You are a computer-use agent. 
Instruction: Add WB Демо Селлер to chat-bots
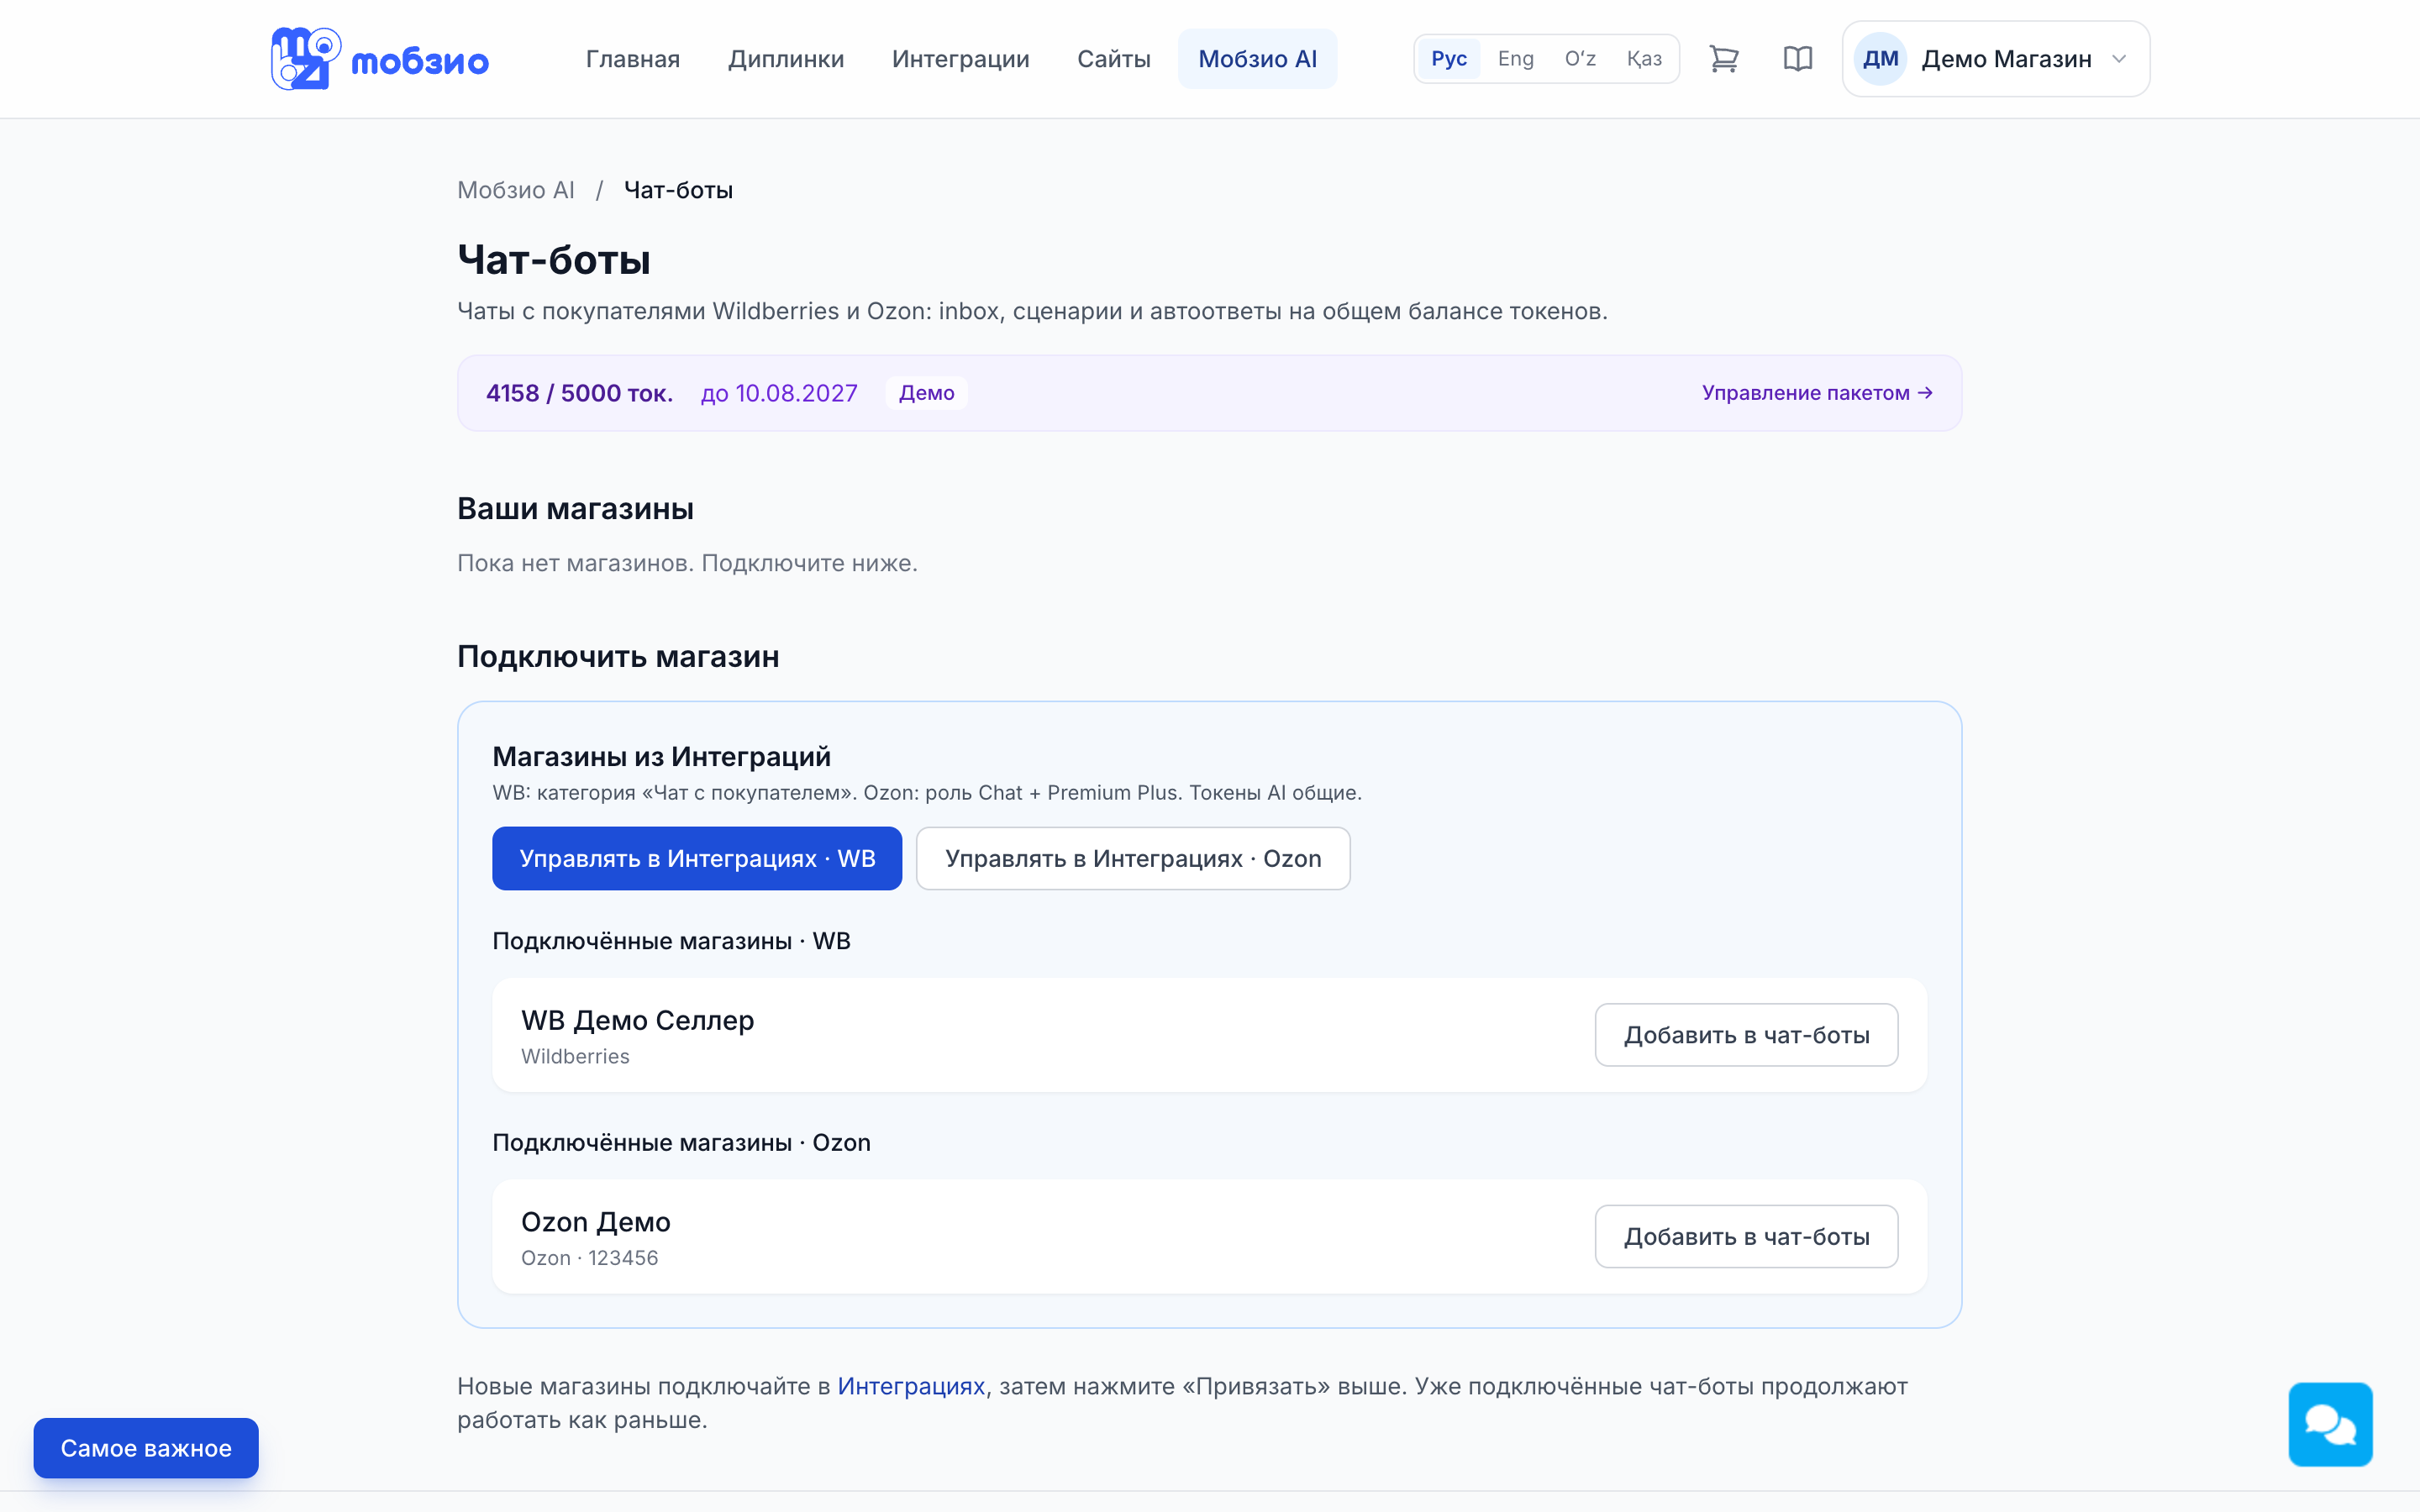pyautogui.click(x=1746, y=1035)
